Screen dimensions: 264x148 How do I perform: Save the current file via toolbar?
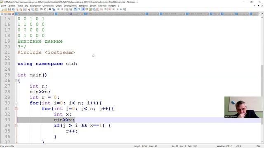point(9,9)
